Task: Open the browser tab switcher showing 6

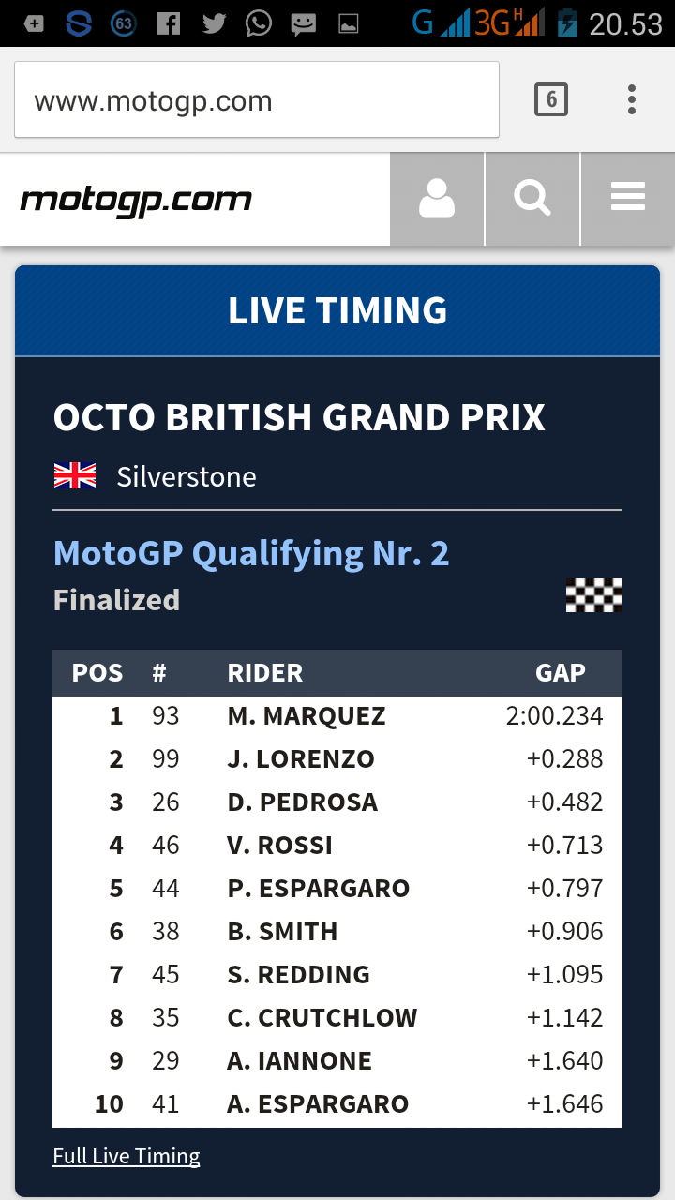Action: 551,99
